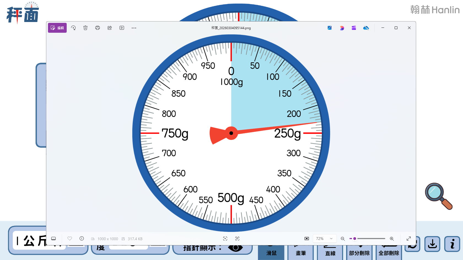Click the 編輯 edit button

[x=57, y=28]
